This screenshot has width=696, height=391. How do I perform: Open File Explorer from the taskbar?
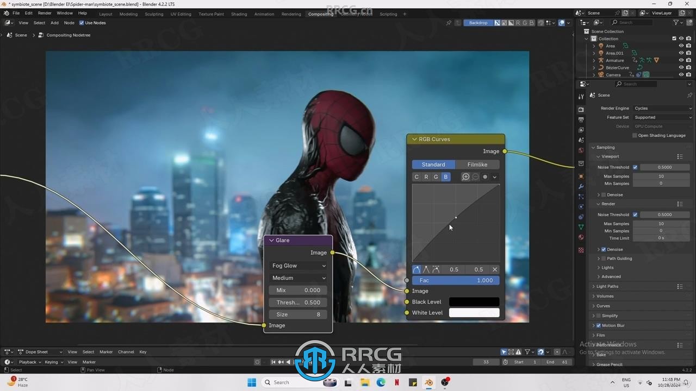click(x=365, y=382)
